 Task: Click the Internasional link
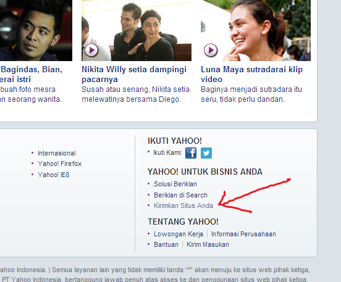(57, 153)
